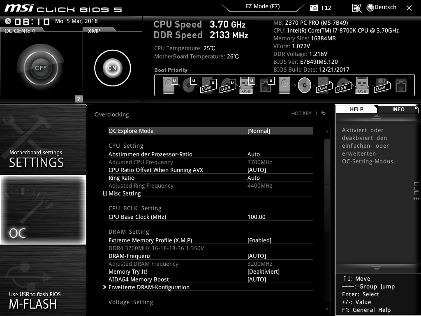Viewport: 421px width, 316px height.
Task: Select the legacy CD/DVD boot device icon
Action: tap(305, 85)
